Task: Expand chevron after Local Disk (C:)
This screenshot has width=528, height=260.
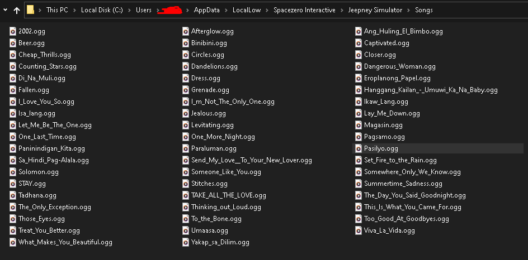Action: [130, 11]
